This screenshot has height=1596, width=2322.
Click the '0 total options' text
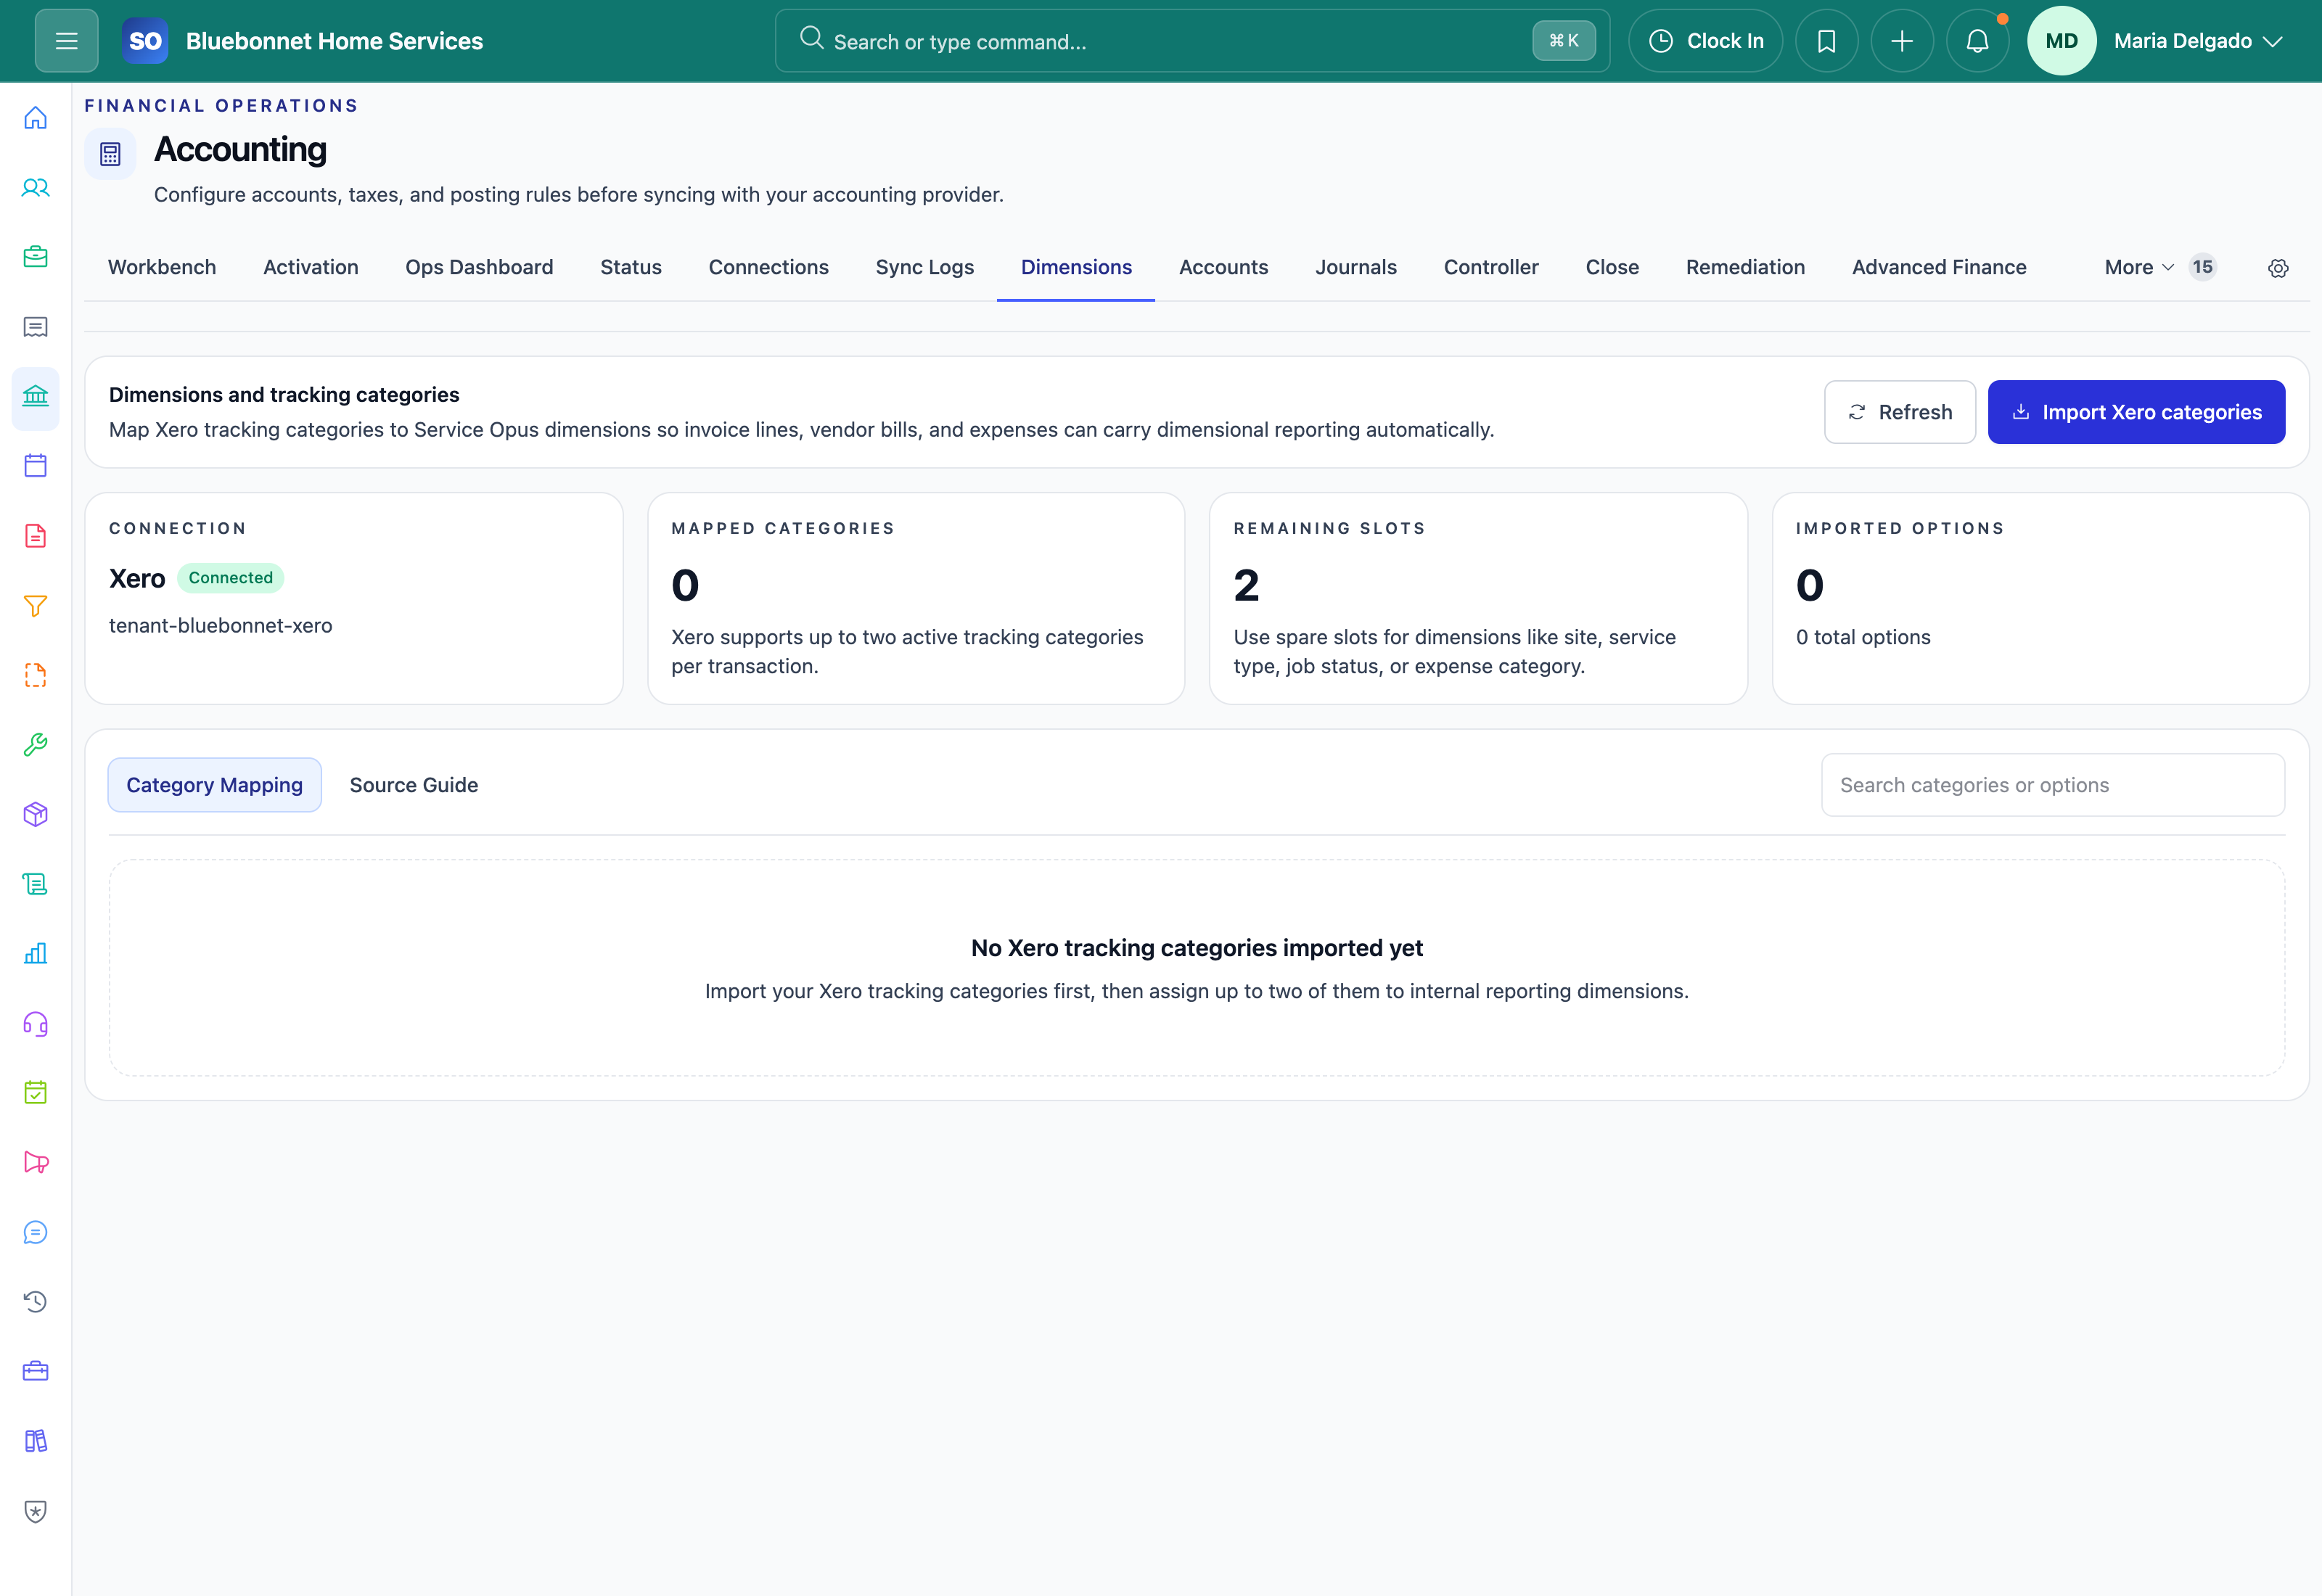pos(1863,637)
